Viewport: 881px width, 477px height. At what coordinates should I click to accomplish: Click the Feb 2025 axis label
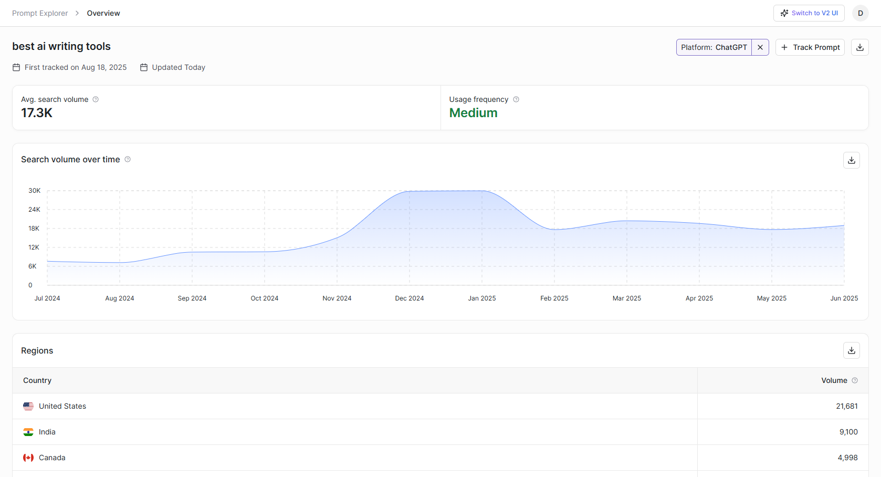554,298
